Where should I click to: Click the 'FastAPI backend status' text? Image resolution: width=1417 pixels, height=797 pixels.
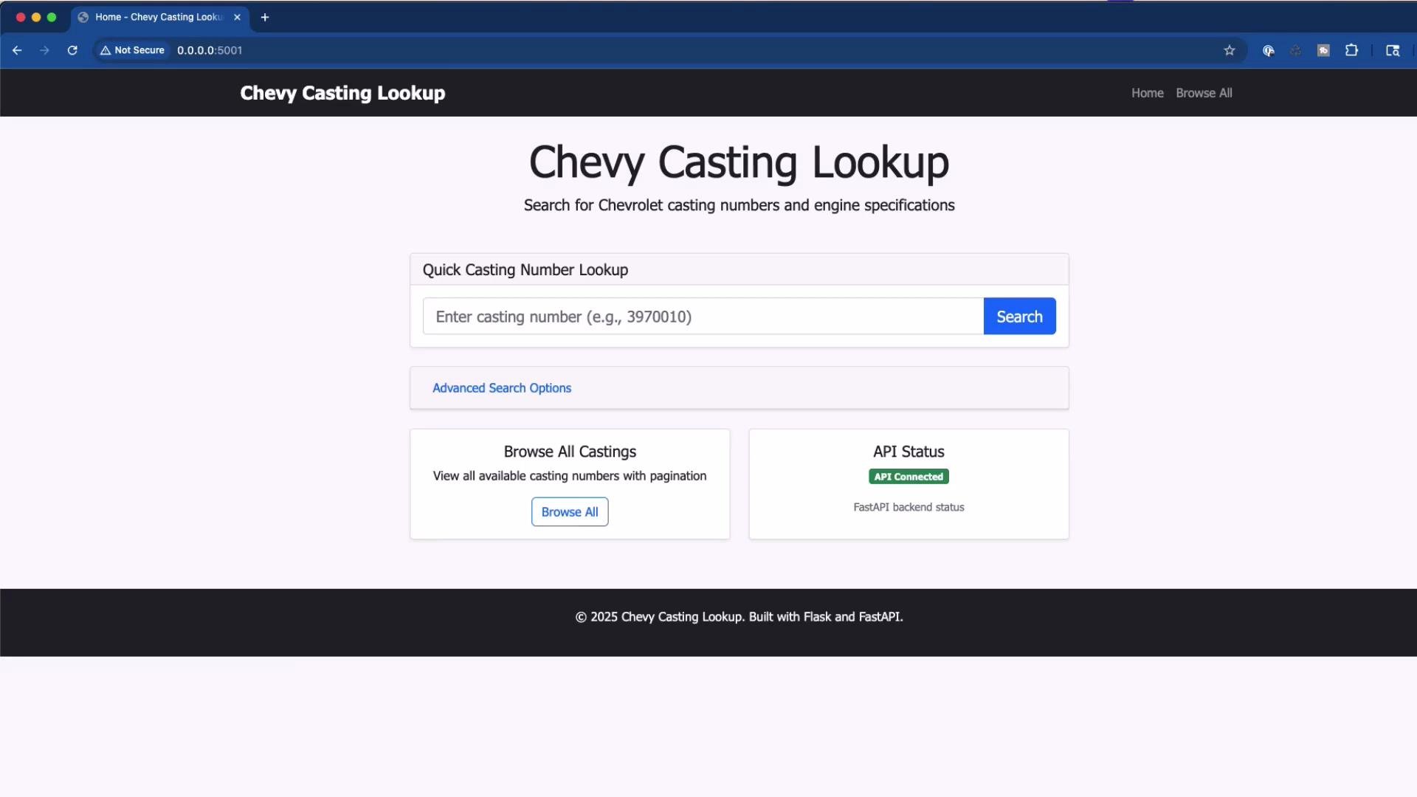click(x=909, y=507)
